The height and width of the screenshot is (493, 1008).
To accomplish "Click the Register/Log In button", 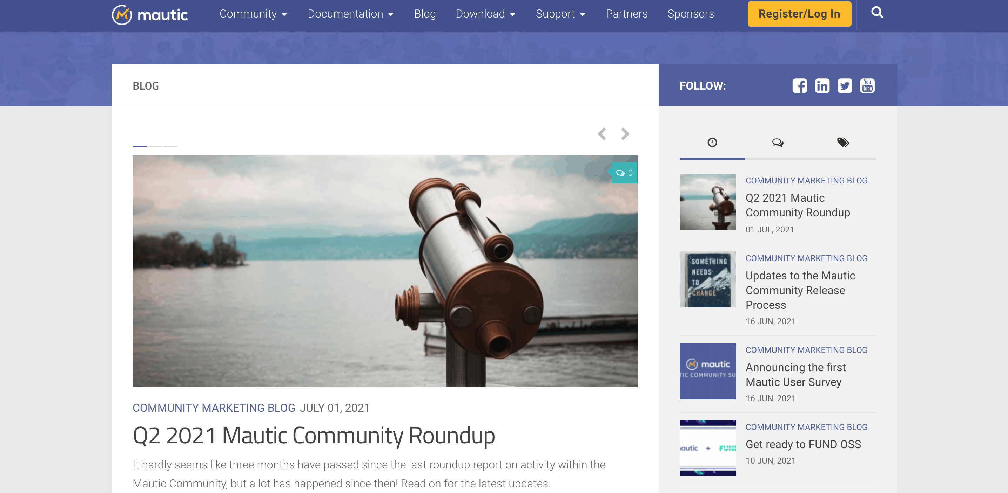I will (x=799, y=14).
